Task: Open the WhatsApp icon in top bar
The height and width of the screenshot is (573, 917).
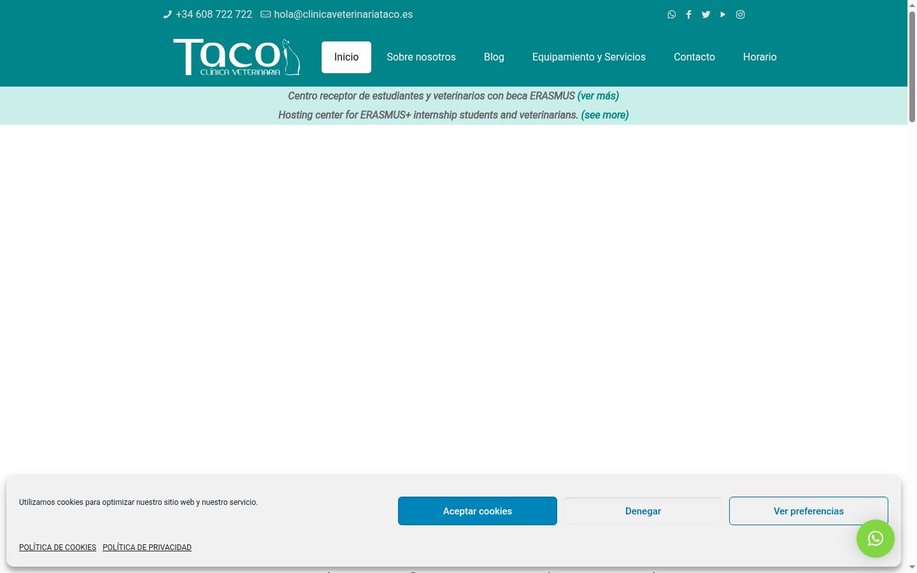Action: (x=671, y=15)
